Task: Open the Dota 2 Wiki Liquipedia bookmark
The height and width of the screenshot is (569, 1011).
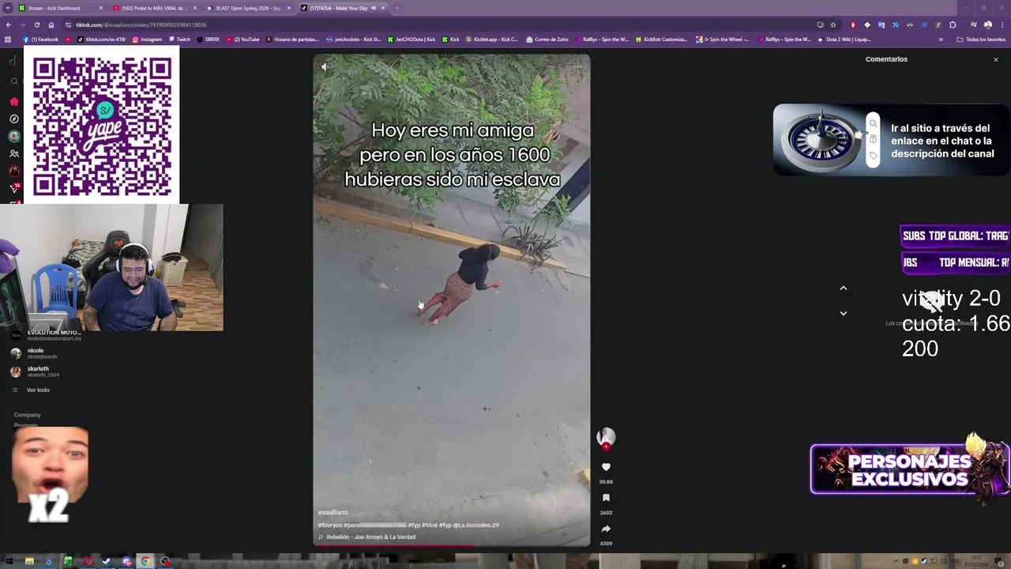Action: coord(844,39)
